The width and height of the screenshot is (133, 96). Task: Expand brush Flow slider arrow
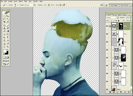(x=60, y=5)
